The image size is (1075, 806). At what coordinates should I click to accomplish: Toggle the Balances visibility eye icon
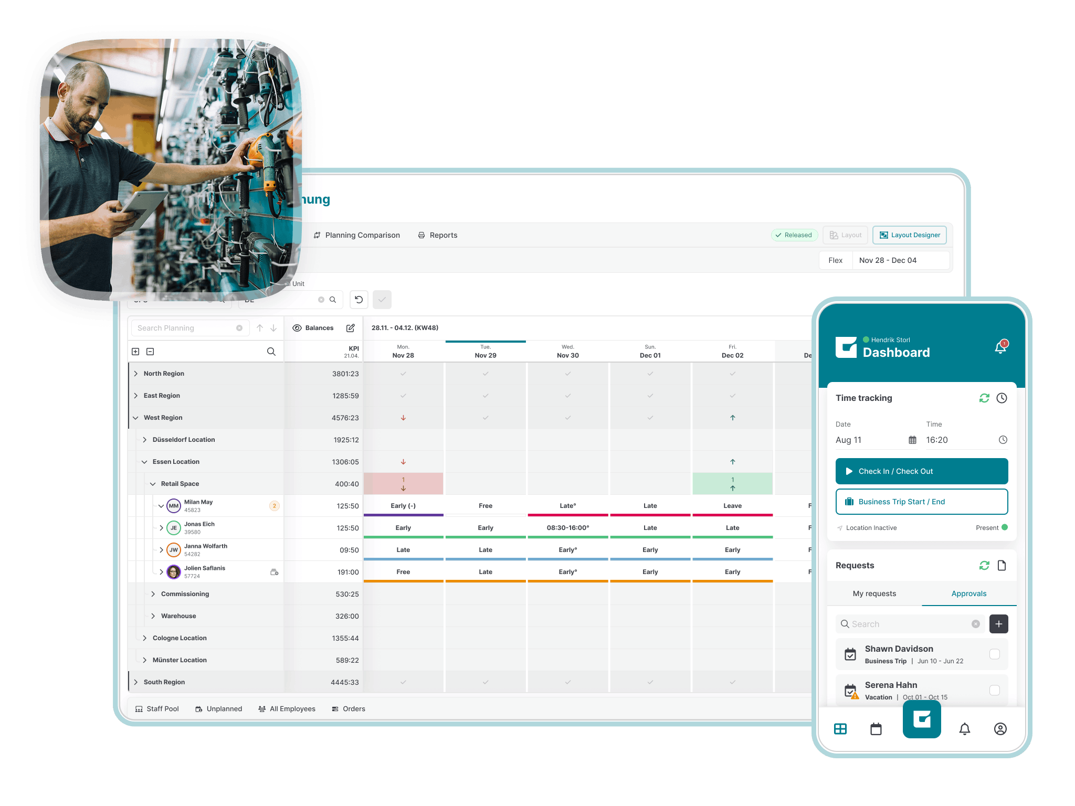pos(297,328)
